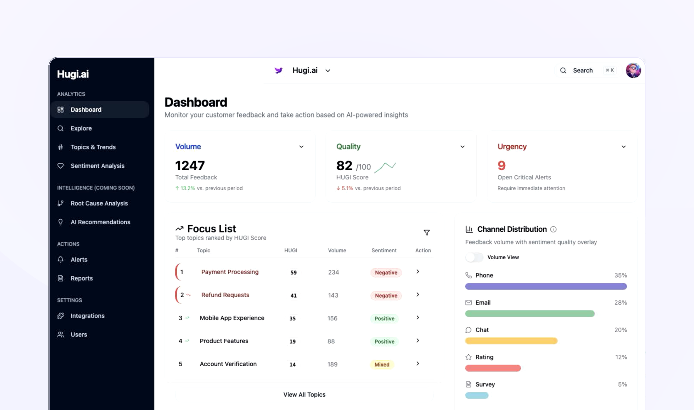Screen dimensions: 694x410
Task: Open the Explore section from the sidebar
Action: tap(80, 128)
